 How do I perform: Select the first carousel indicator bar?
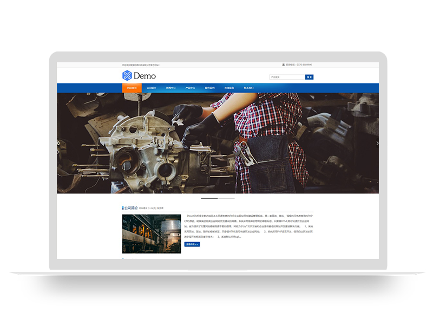[209, 198]
